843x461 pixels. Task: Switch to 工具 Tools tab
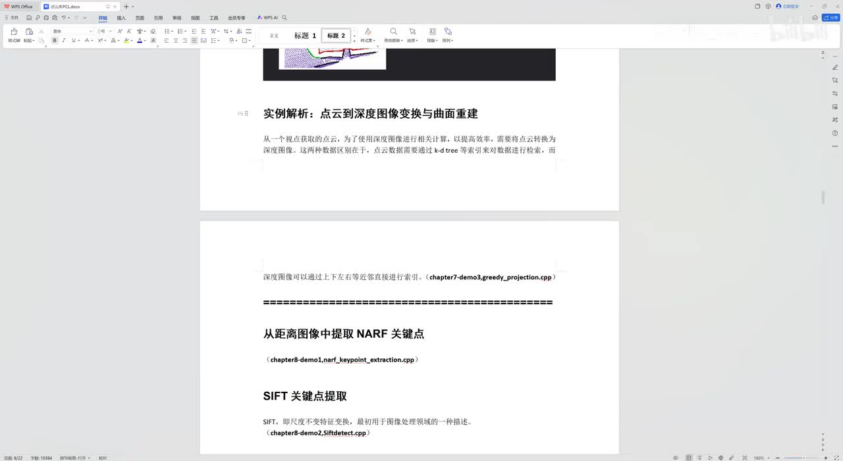click(x=213, y=18)
